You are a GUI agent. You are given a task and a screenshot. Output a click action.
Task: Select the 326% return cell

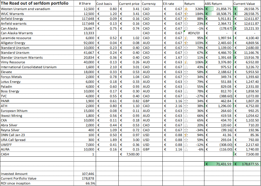[194, 9]
